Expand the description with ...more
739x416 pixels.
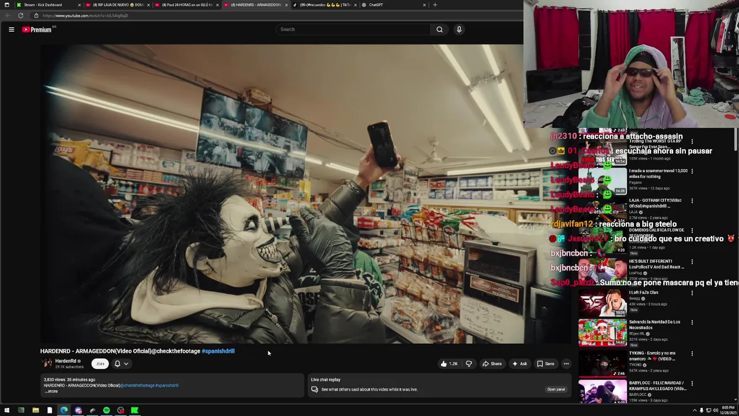tap(51, 392)
